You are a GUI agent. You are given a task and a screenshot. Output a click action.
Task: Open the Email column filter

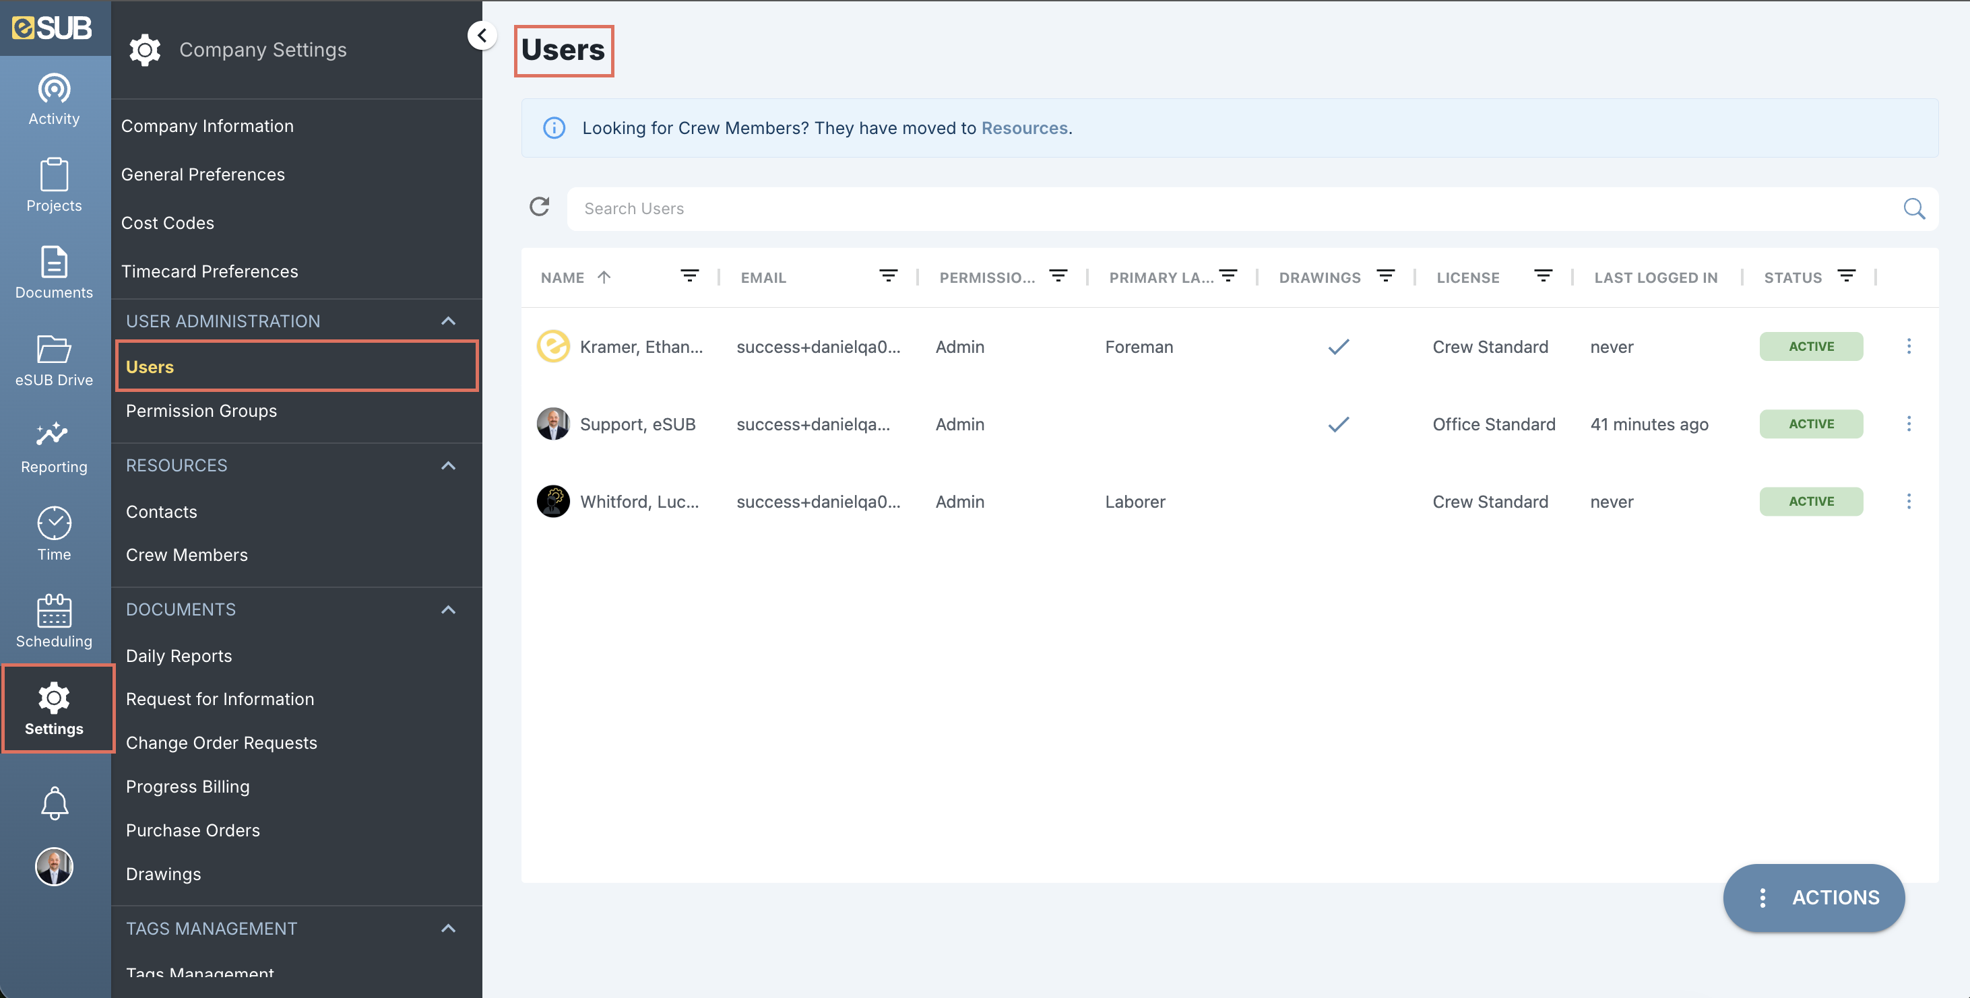[x=888, y=276]
